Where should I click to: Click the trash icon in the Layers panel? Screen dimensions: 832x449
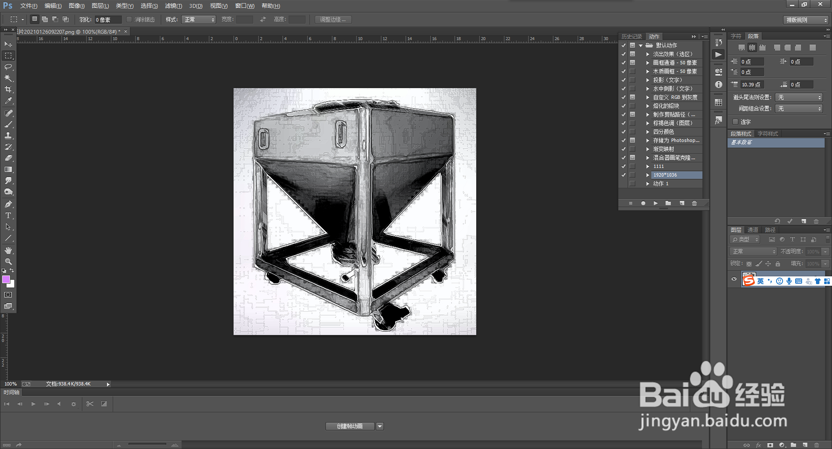(x=816, y=445)
